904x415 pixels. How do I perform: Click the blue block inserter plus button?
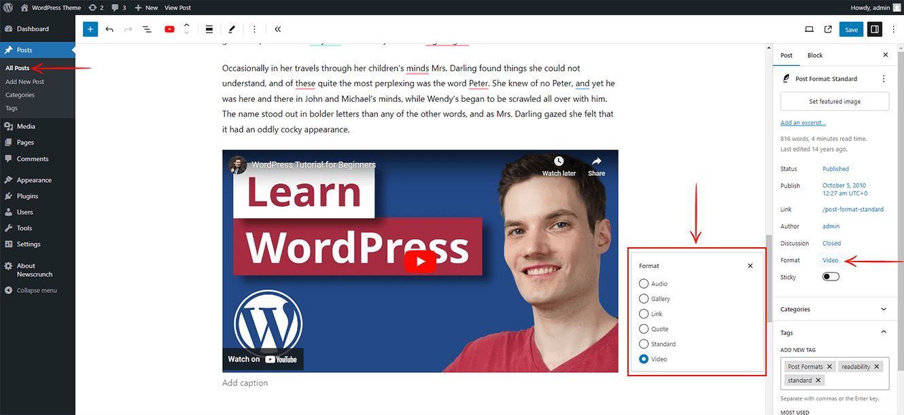coord(90,29)
